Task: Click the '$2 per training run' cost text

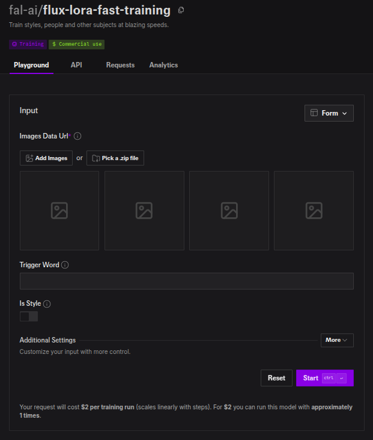Action: 108,407
